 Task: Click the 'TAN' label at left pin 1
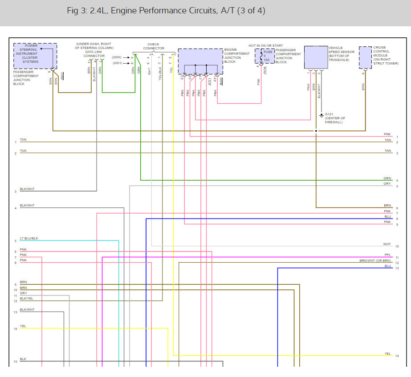[23, 140]
